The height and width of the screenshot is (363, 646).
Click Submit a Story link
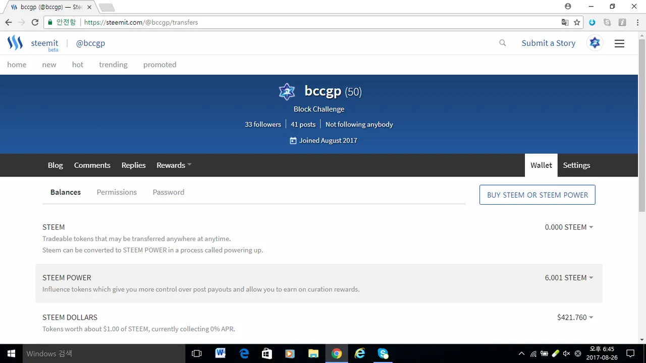coord(548,43)
